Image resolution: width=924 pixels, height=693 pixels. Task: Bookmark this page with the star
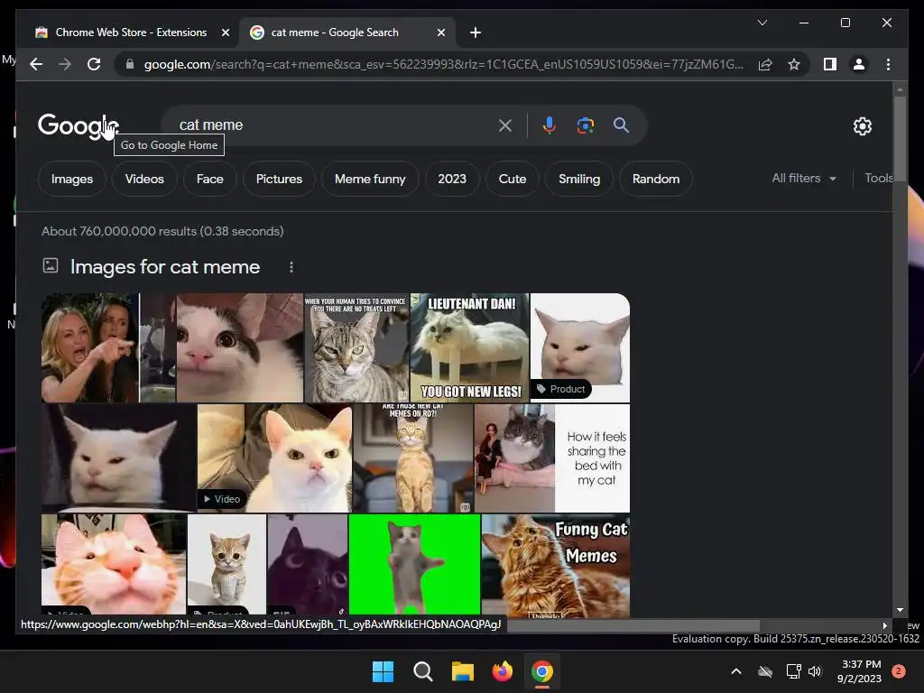coord(794,64)
